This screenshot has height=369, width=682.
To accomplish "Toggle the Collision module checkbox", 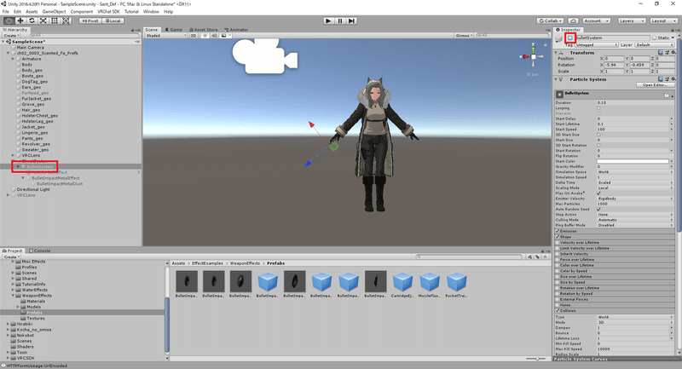I will click(x=558, y=311).
